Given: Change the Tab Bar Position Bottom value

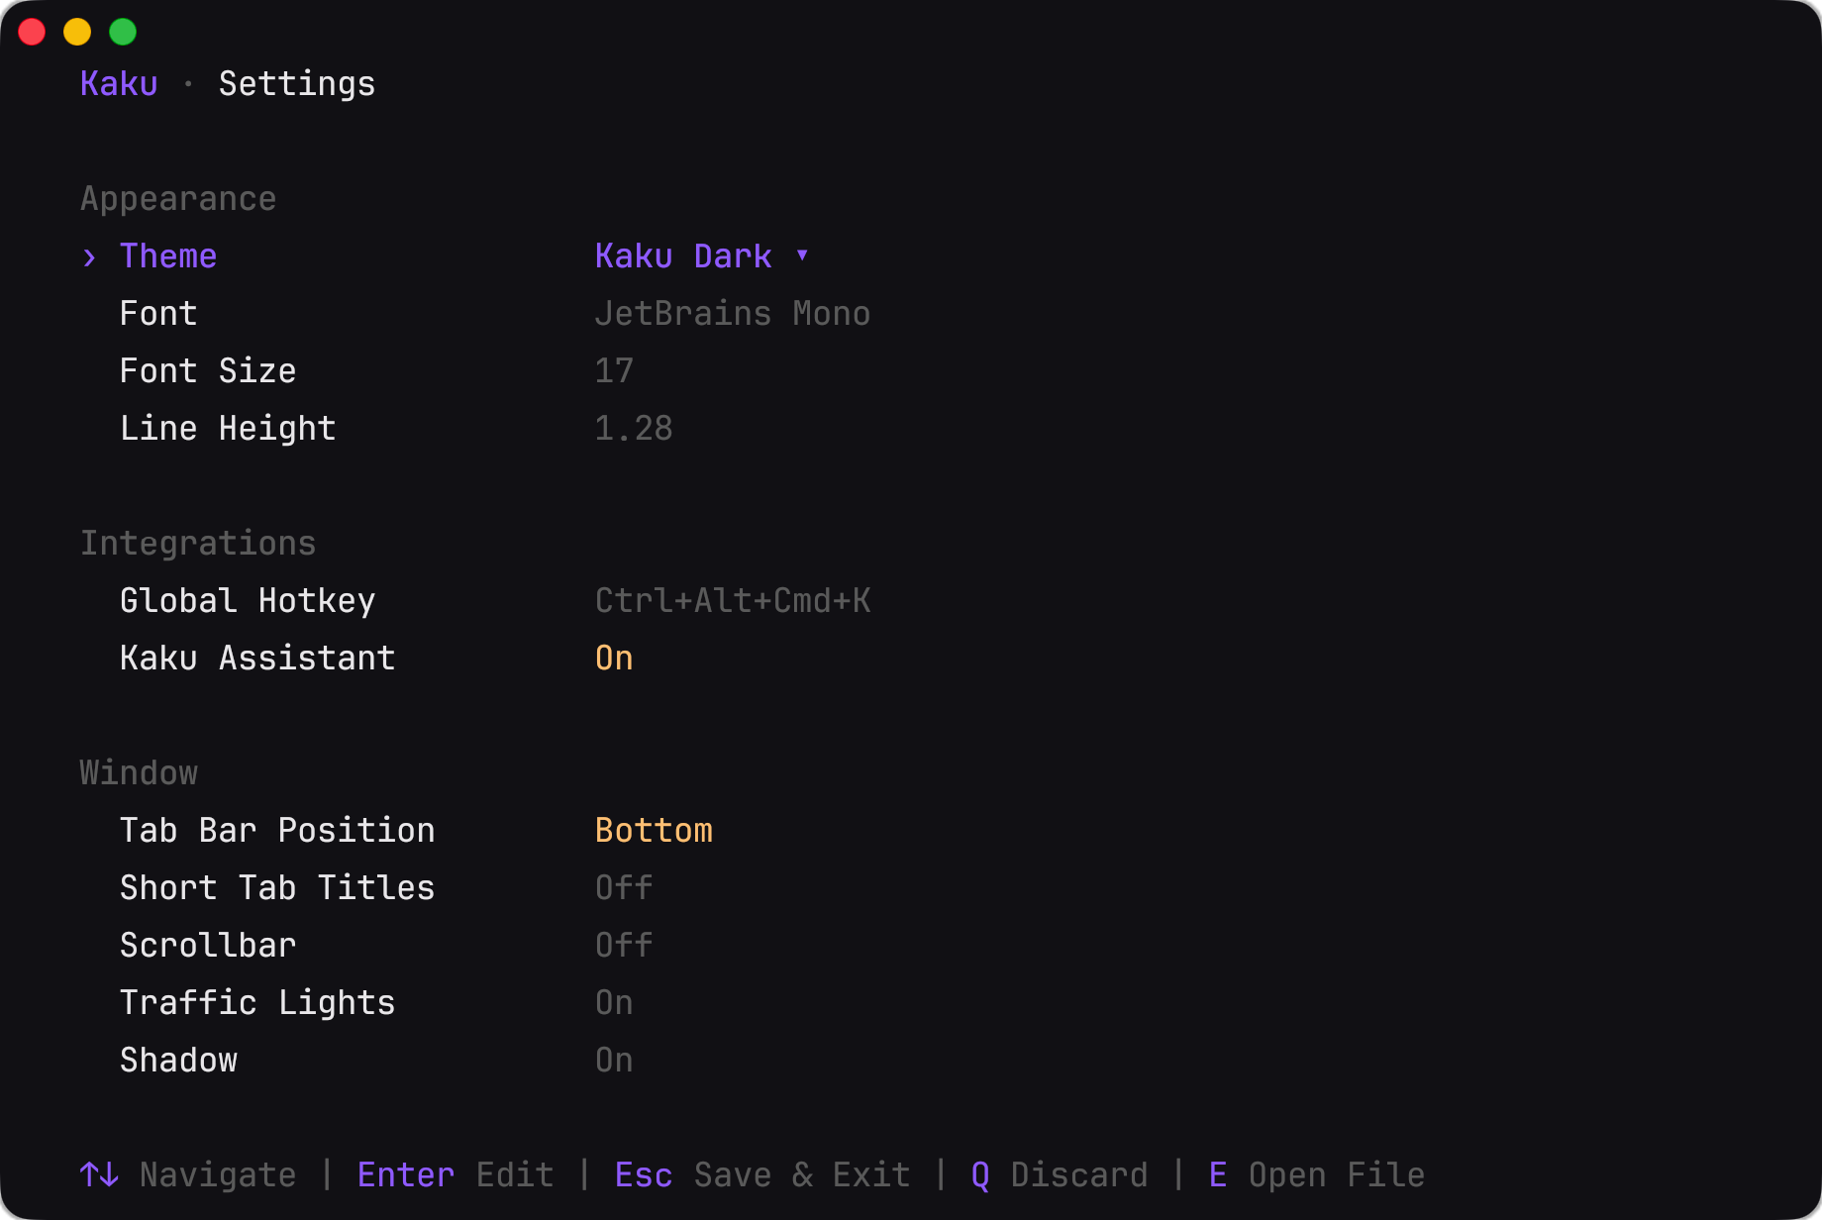Looking at the screenshot, I should pos(654,831).
